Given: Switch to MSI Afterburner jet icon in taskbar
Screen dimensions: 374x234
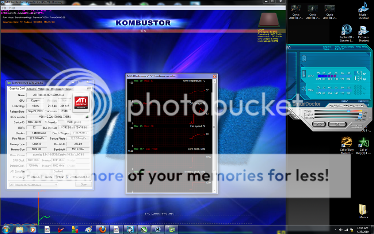Looking at the screenshot, I should 144,230.
